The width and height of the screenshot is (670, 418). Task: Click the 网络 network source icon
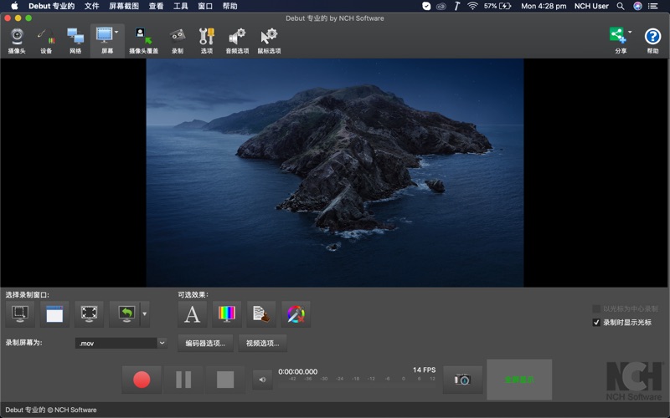(x=75, y=39)
